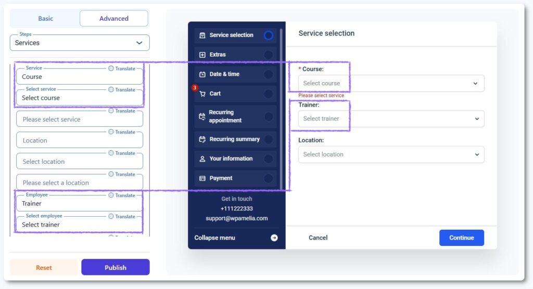Click the Cart icon with badge
Image resolution: width=533 pixels, height=289 pixels.
pos(202,94)
